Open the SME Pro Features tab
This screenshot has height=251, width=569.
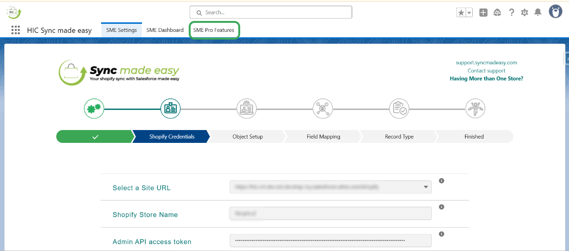click(x=214, y=30)
